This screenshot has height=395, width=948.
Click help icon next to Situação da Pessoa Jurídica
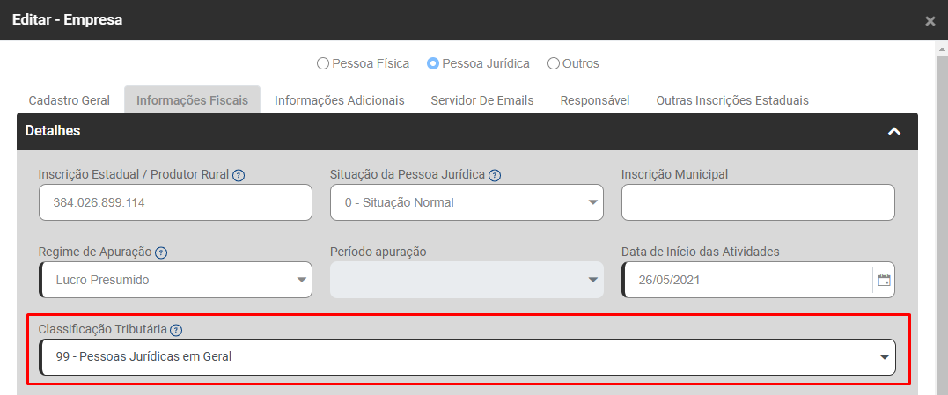(x=495, y=175)
